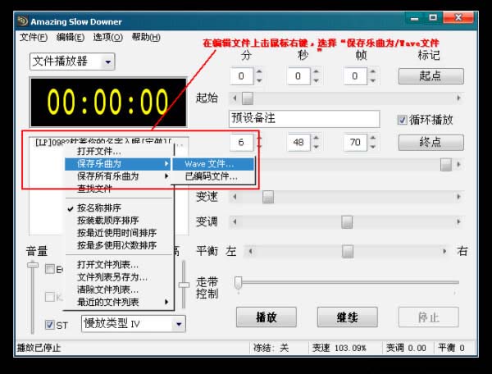Click the 继续 button

click(x=348, y=317)
